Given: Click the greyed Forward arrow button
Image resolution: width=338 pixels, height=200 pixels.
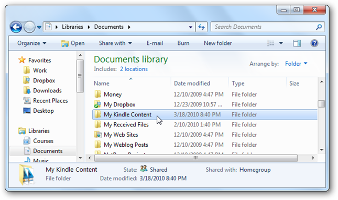Looking at the screenshot, I should [x=29, y=27].
